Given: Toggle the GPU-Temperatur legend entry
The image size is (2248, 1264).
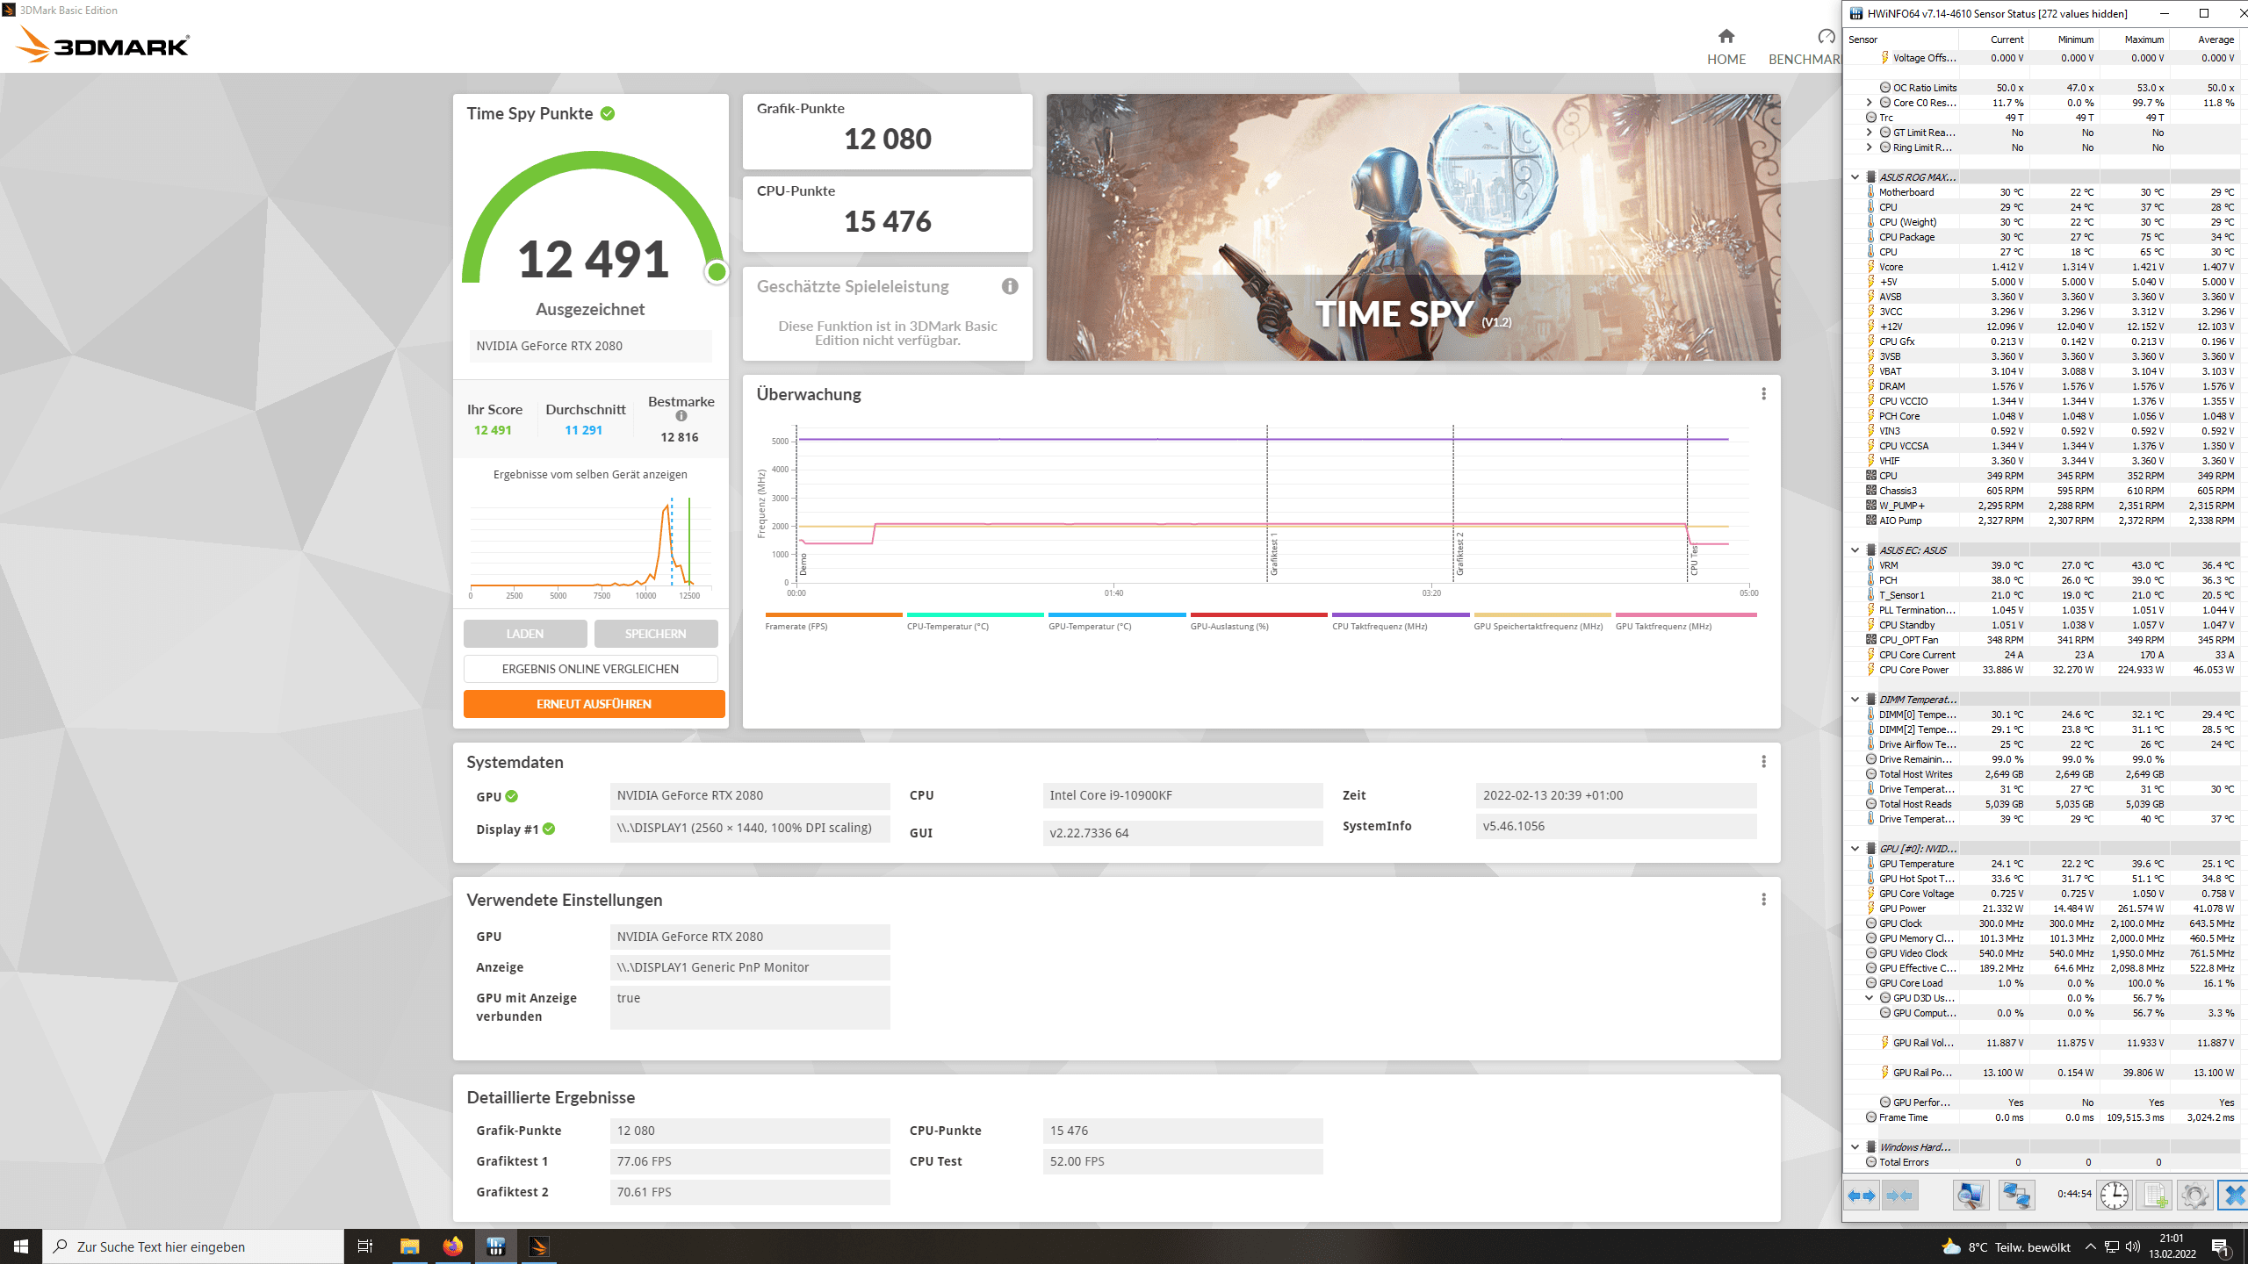Looking at the screenshot, I should click(x=1117, y=621).
